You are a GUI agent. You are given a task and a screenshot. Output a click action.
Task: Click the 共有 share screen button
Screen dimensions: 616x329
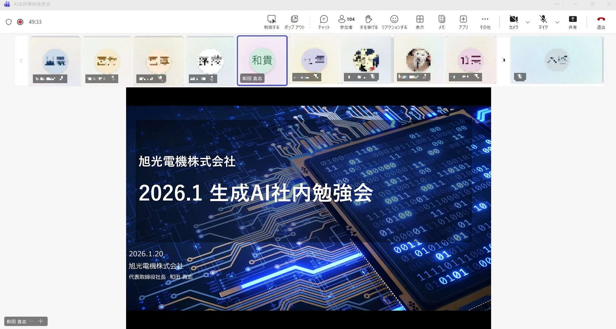(x=573, y=22)
